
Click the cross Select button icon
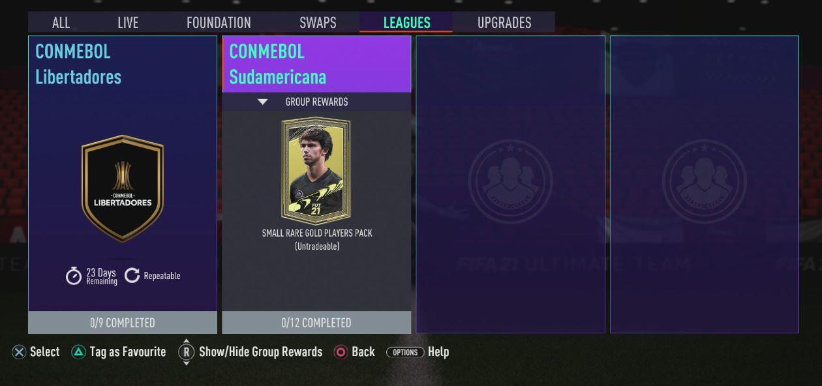click(19, 352)
